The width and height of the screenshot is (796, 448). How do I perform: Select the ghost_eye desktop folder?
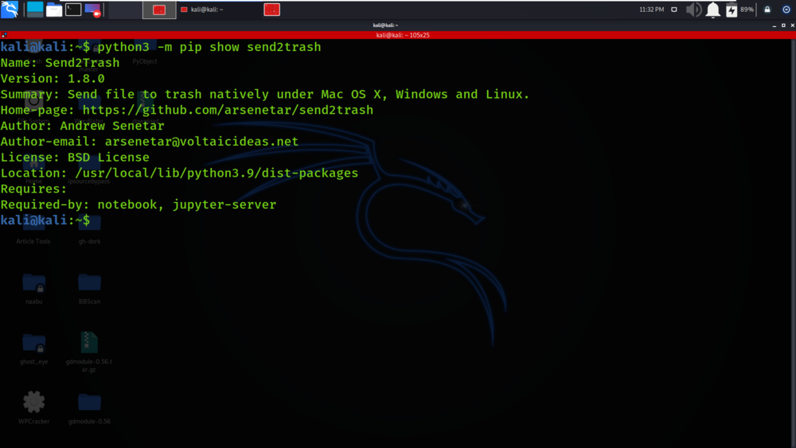click(34, 349)
